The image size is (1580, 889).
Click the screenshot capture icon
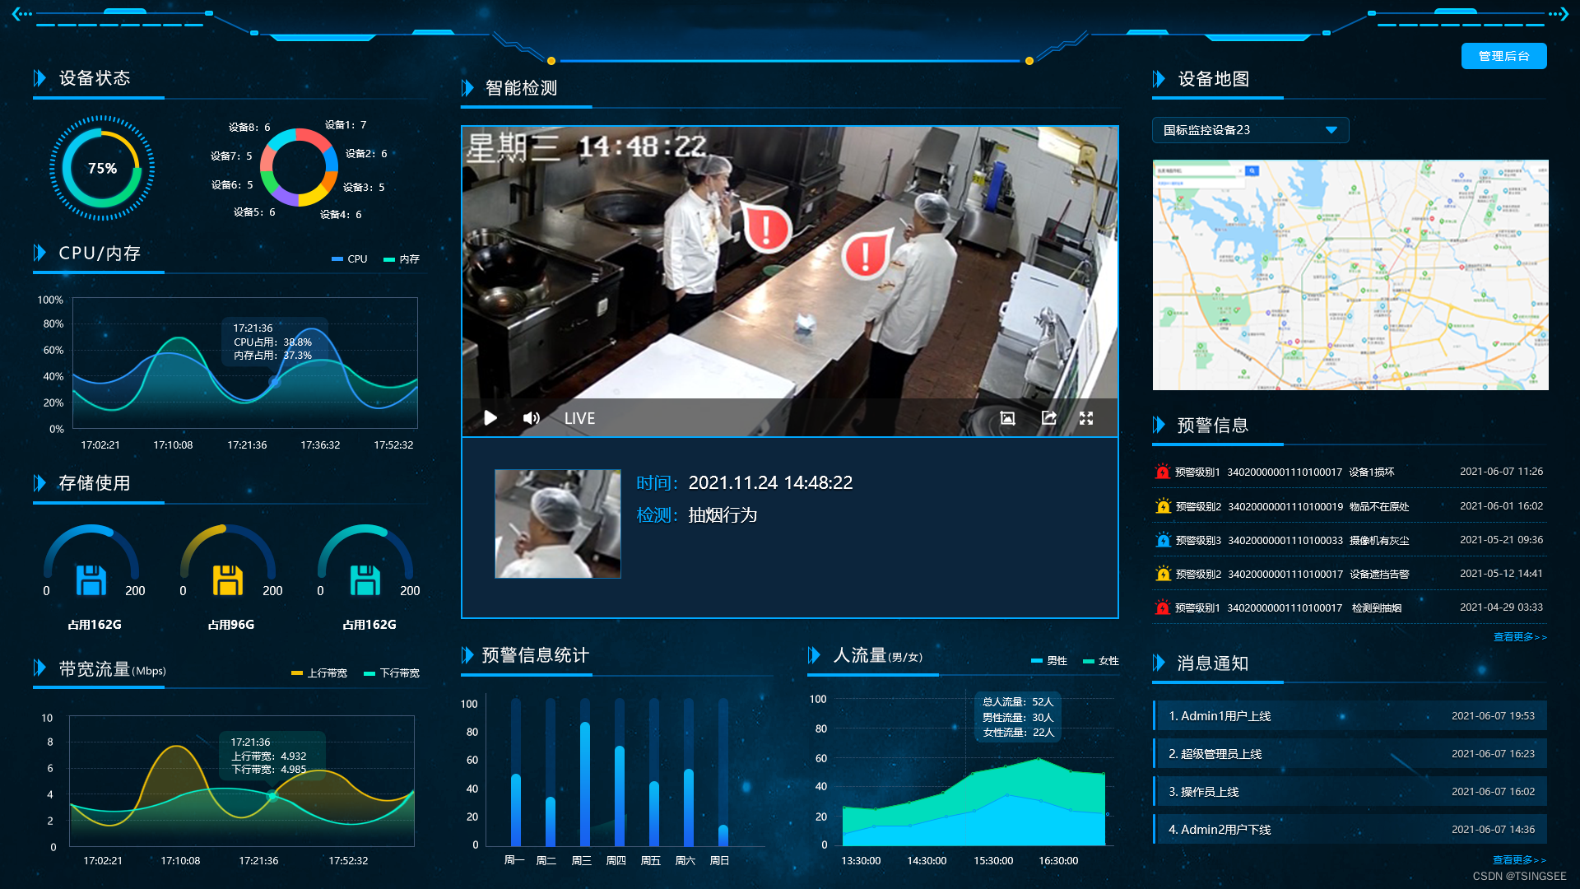point(1007,417)
